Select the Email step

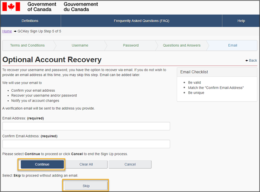tap(233, 45)
